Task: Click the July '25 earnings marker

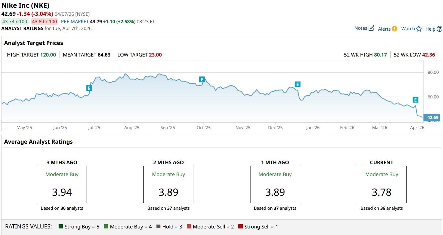Action: (89, 88)
